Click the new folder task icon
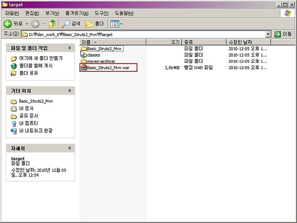The height and width of the screenshot is (223, 297). pyautogui.click(x=14, y=58)
